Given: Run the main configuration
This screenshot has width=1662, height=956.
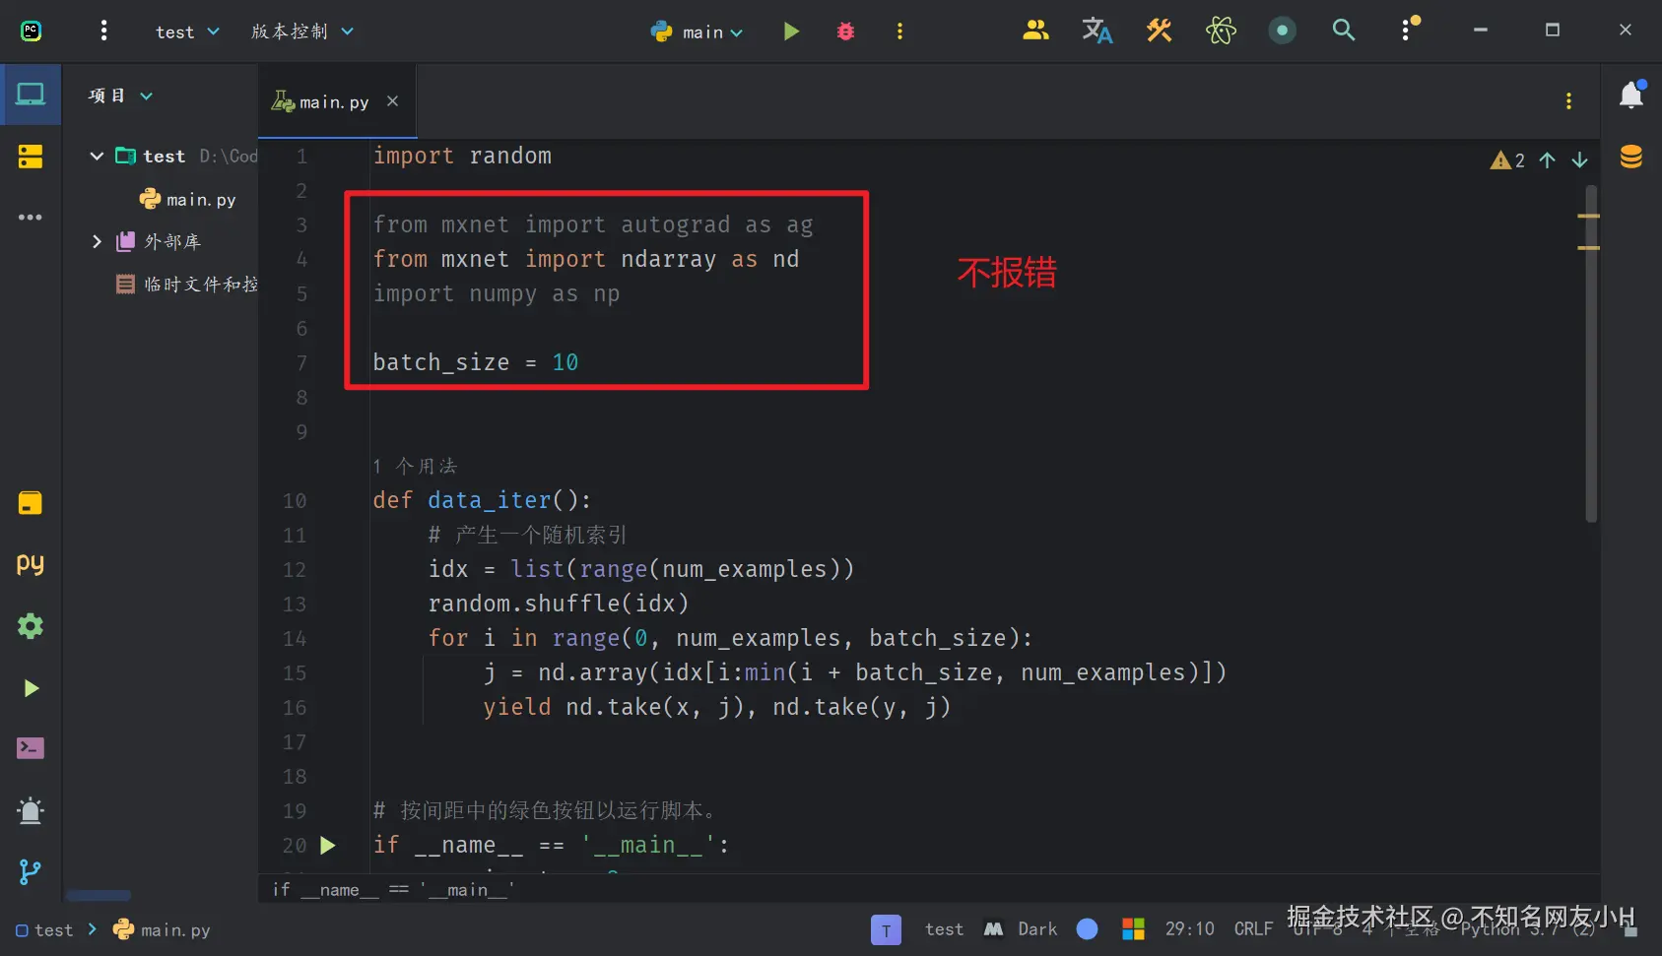Looking at the screenshot, I should (x=791, y=32).
